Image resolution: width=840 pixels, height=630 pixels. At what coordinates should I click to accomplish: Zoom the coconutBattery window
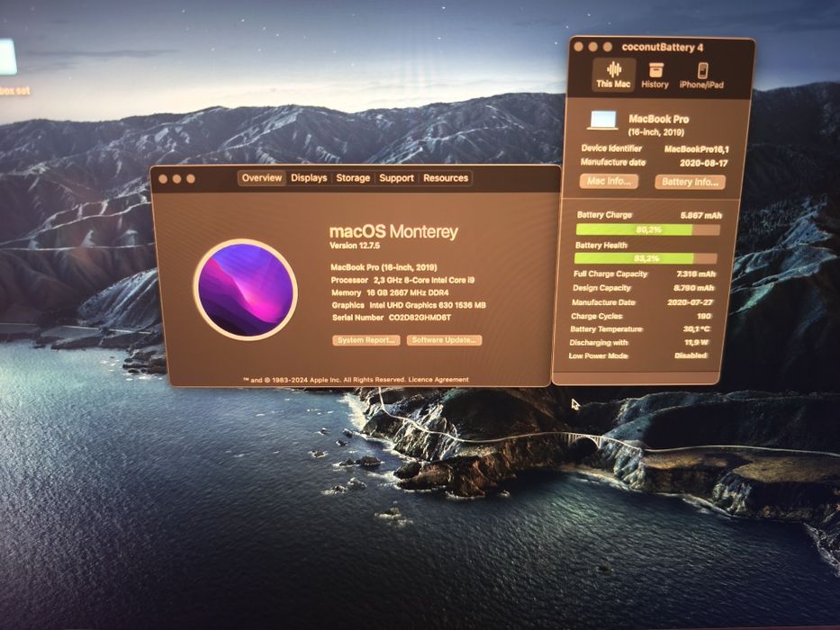pyautogui.click(x=608, y=47)
